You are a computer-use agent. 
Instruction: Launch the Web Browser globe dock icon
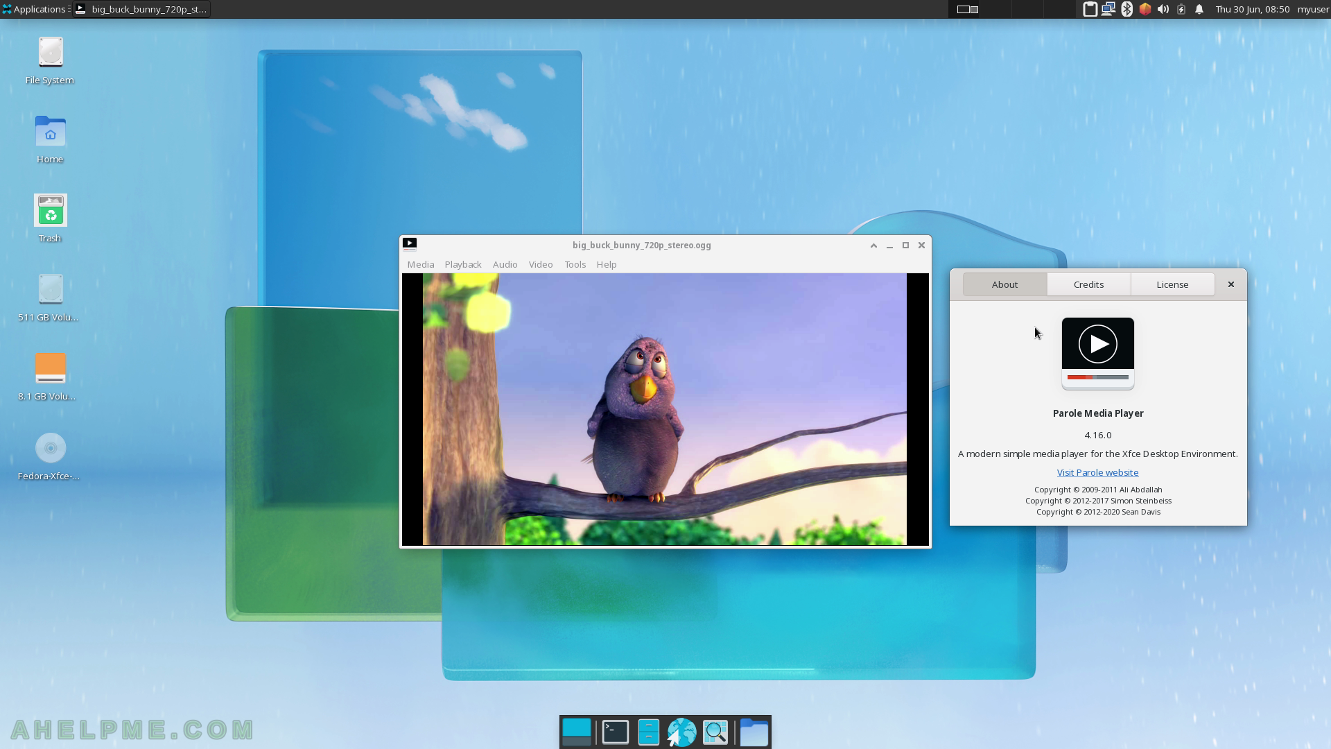click(x=682, y=732)
